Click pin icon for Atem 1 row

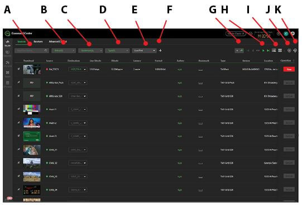point(18,109)
